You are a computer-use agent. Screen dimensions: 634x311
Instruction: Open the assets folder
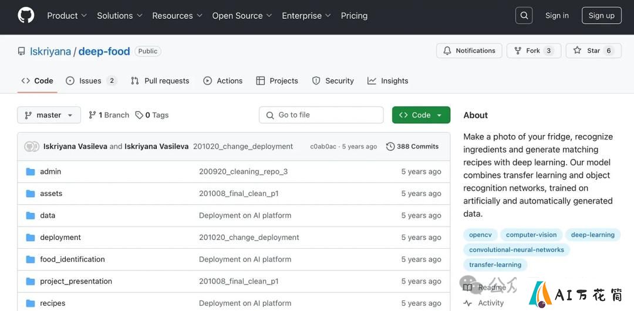[x=51, y=193]
